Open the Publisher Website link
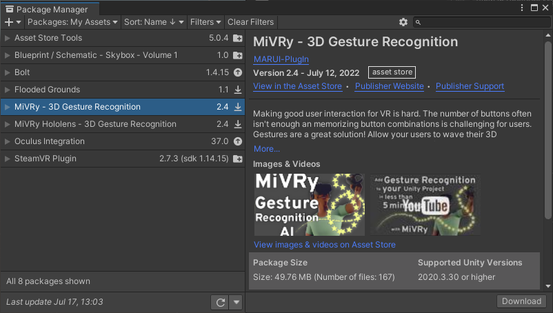 pos(389,86)
